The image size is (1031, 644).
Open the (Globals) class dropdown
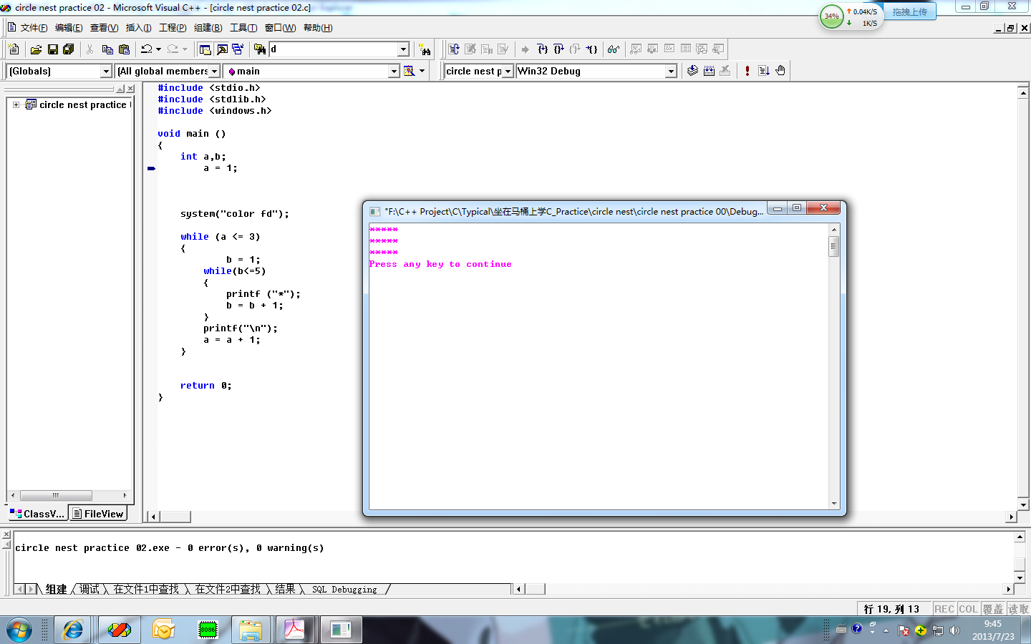pyautogui.click(x=106, y=72)
